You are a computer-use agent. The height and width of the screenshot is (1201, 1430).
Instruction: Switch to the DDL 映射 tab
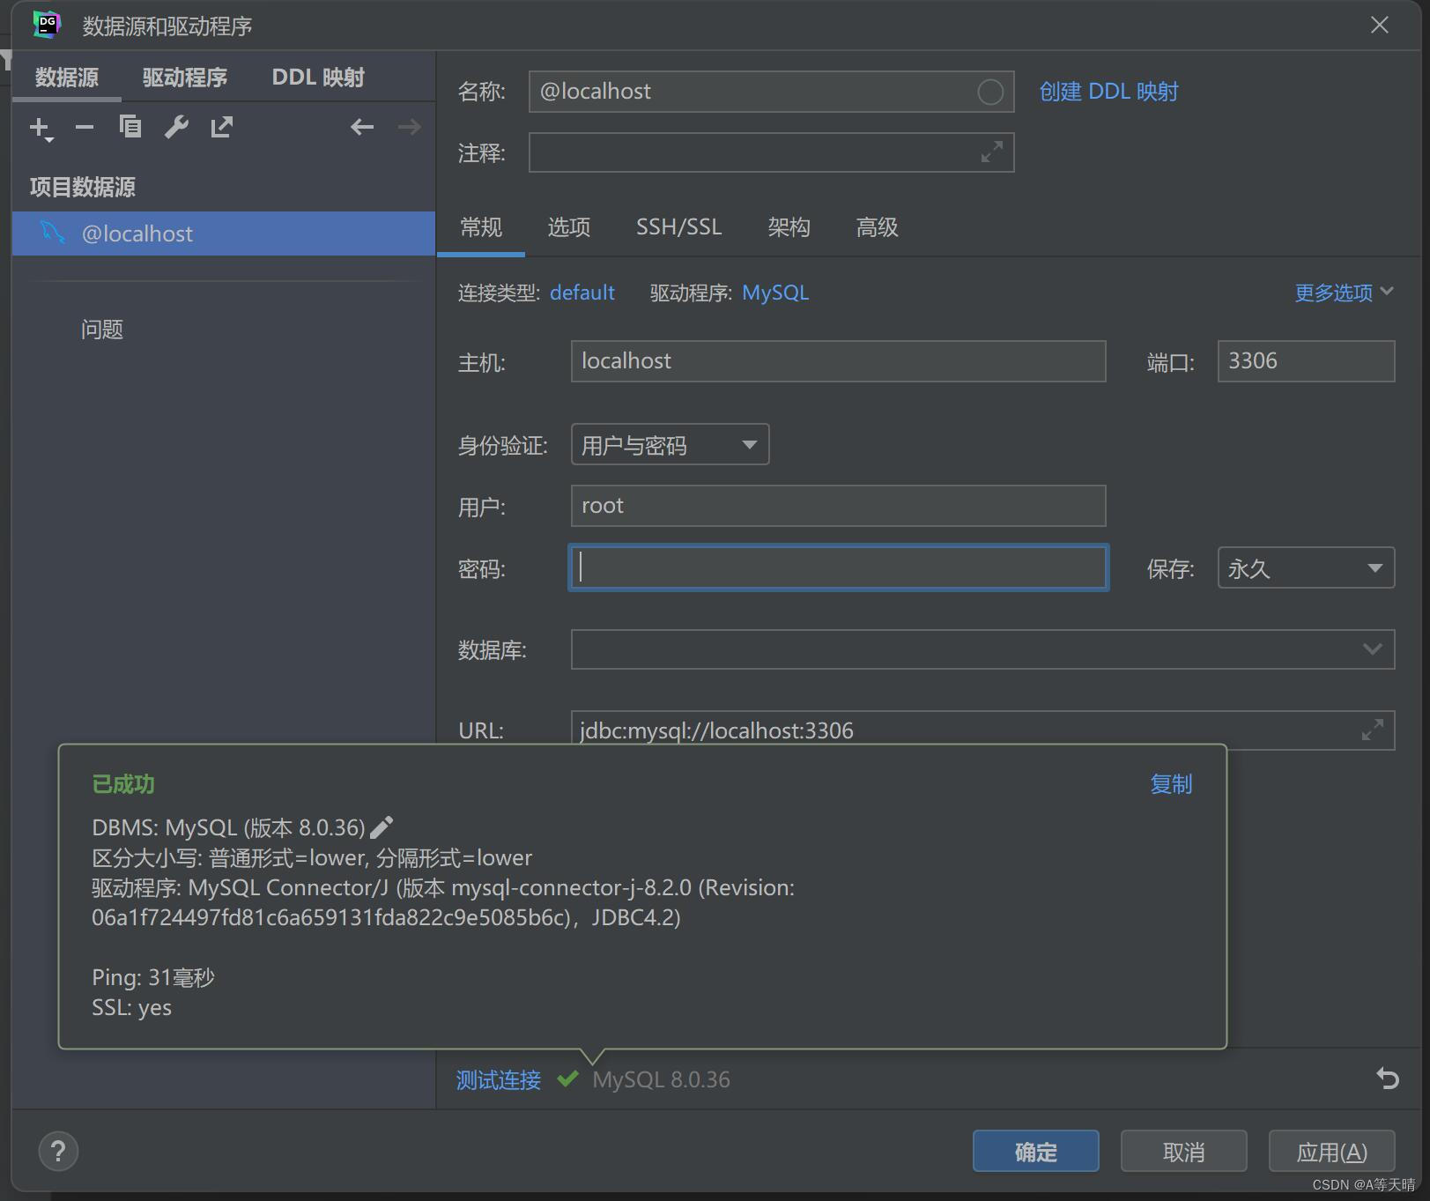pos(318,78)
